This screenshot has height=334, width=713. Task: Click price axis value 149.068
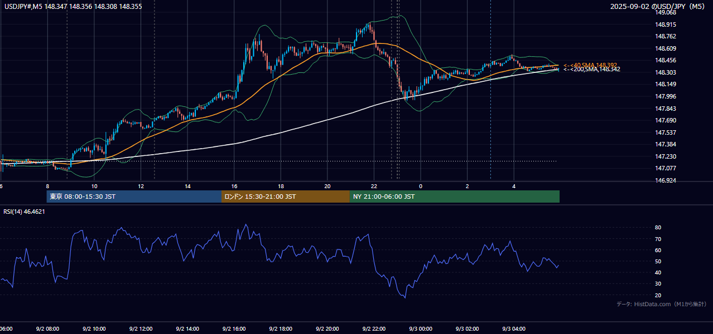[666, 12]
